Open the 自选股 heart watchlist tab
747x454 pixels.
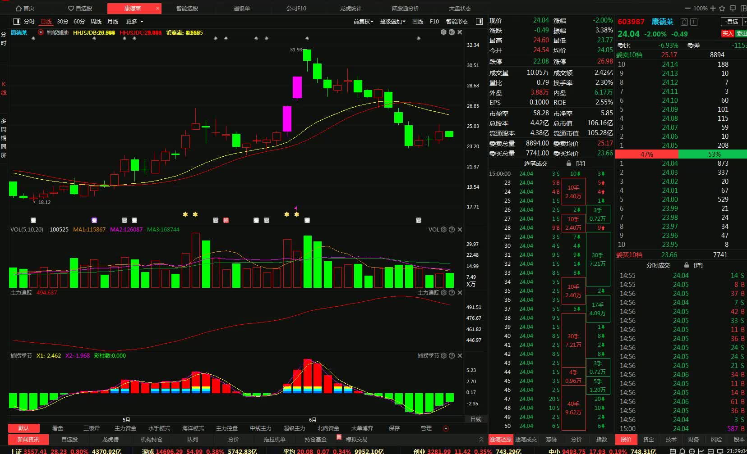[x=80, y=8]
